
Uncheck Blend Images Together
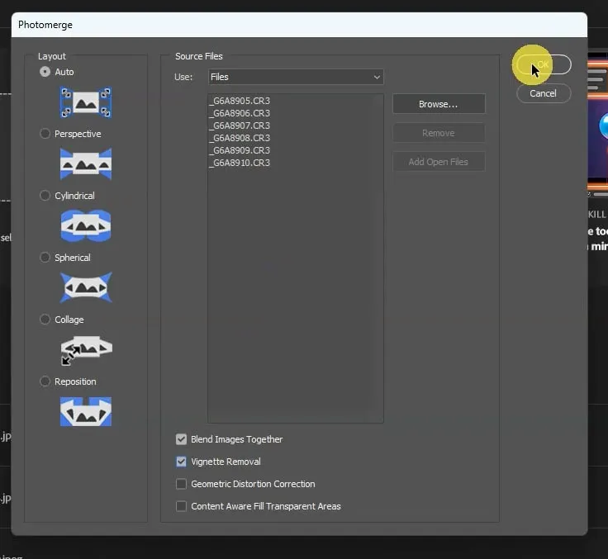coord(181,439)
